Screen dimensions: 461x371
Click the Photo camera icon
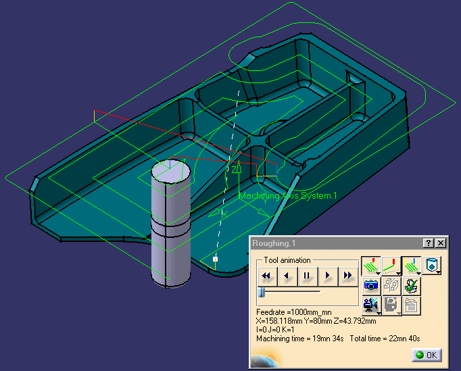370,285
